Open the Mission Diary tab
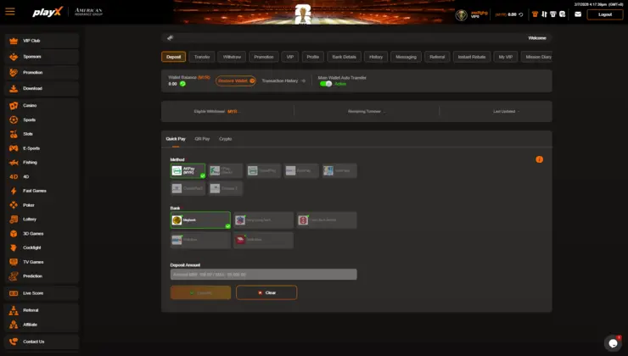The height and width of the screenshot is (356, 628). (536, 57)
